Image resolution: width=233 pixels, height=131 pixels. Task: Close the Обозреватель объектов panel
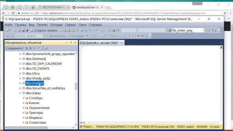click(x=75, y=43)
